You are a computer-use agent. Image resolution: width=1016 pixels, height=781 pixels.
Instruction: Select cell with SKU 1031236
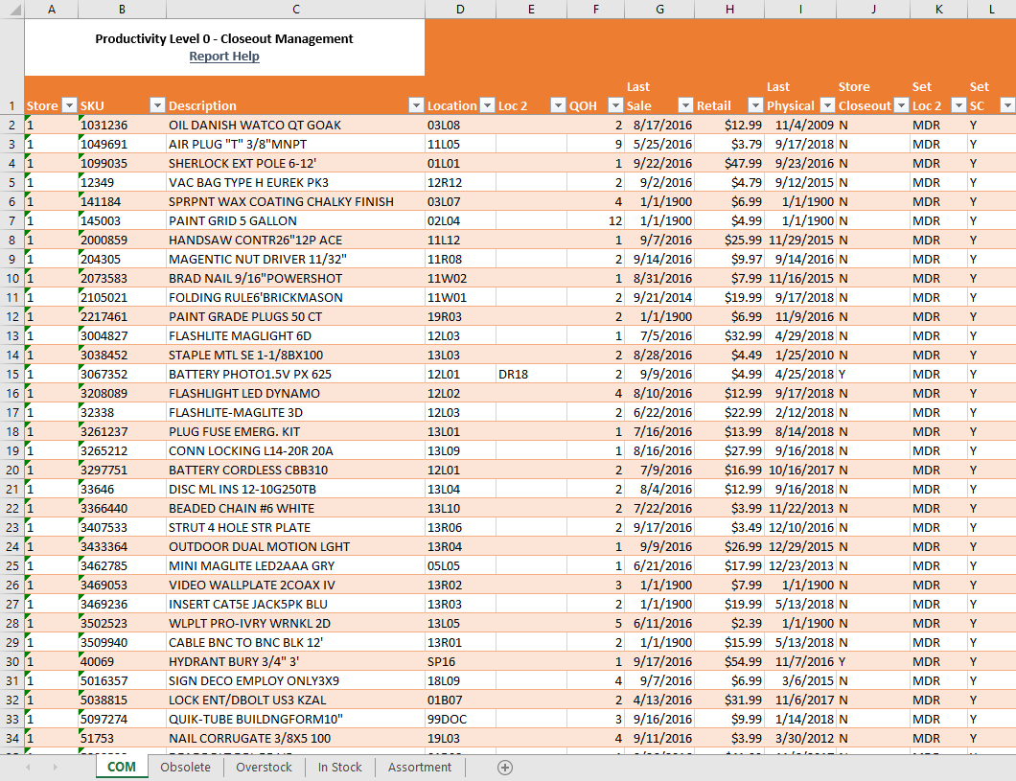pyautogui.click(x=122, y=125)
